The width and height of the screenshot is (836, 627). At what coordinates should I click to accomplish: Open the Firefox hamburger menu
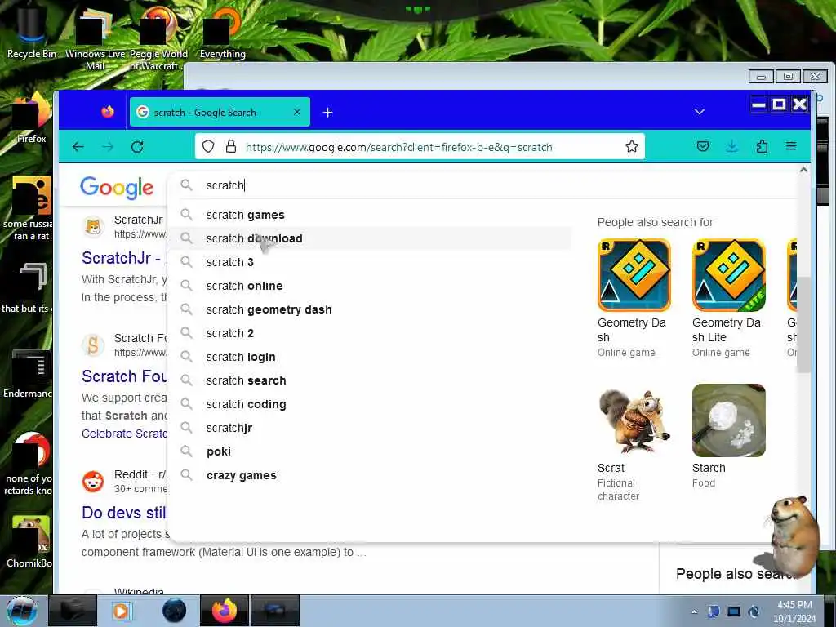point(791,146)
